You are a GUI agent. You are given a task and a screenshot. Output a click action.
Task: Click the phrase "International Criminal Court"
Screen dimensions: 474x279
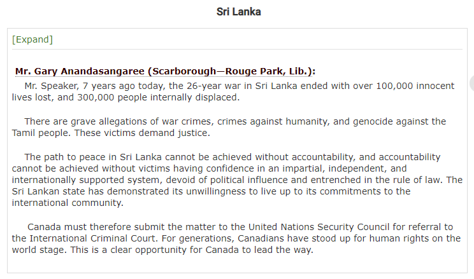(x=92, y=238)
